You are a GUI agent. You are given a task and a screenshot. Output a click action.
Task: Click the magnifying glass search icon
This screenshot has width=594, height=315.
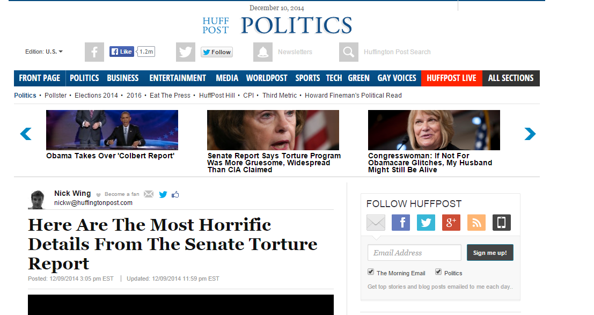[349, 52]
